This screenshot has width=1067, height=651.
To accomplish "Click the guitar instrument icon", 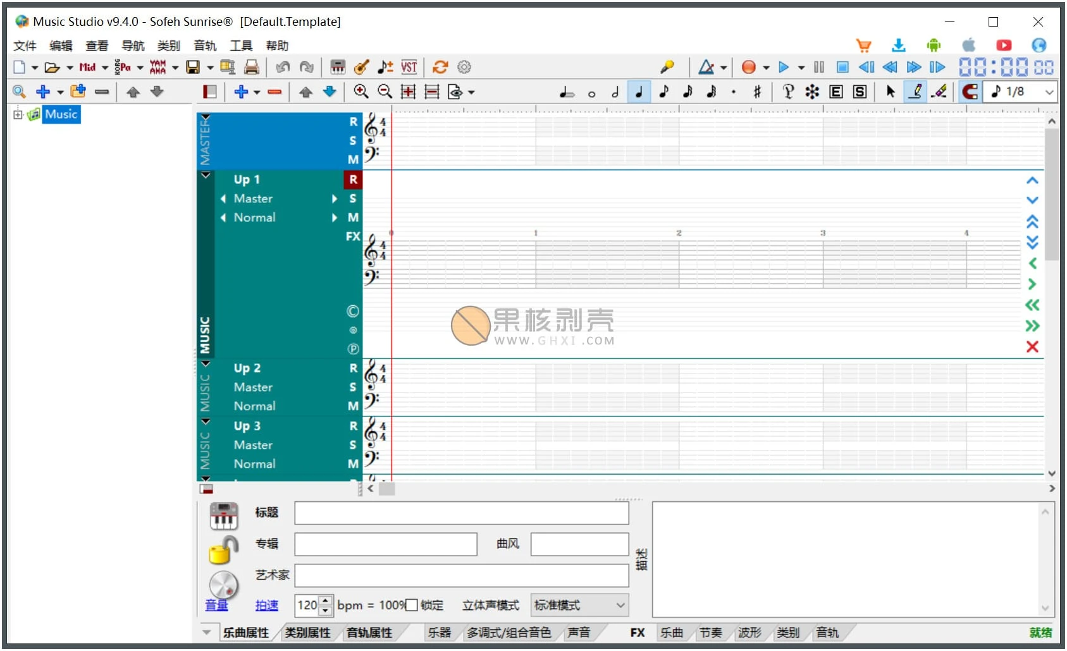I will tap(362, 67).
